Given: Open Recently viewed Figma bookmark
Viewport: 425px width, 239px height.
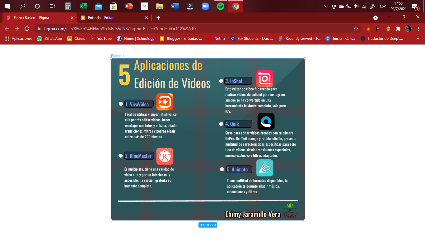Looking at the screenshot, I should [x=300, y=39].
